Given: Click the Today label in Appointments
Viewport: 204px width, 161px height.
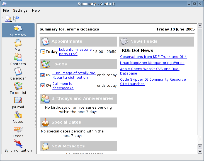Looking at the screenshot, I should pos(52,52).
